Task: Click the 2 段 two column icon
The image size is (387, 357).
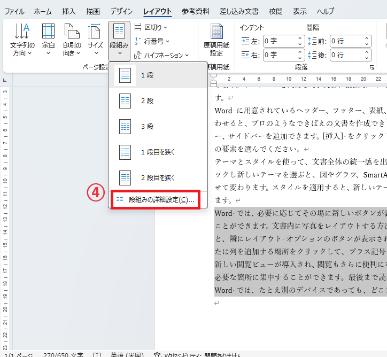Action: coord(125,101)
